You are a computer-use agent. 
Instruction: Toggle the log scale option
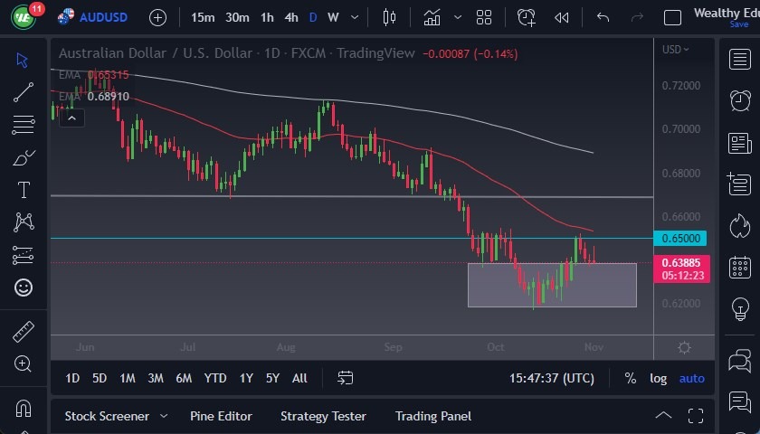point(658,378)
